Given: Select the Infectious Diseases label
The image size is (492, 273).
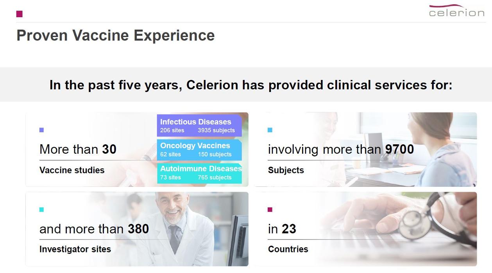Looking at the screenshot, I should [x=196, y=122].
